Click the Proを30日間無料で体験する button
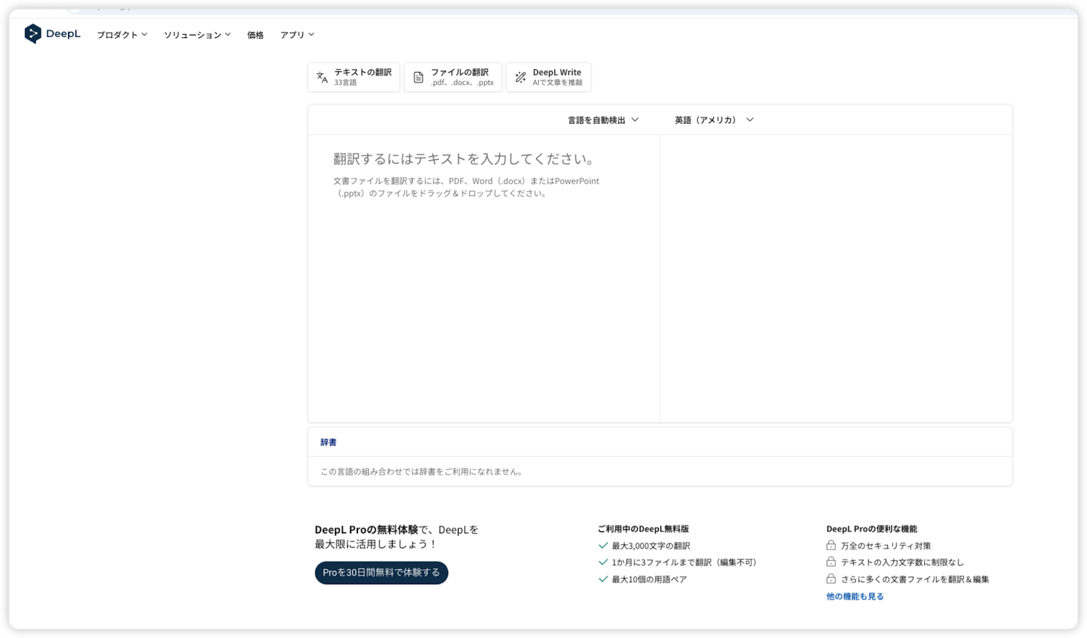Image resolution: width=1087 pixels, height=638 pixels. pos(381,573)
